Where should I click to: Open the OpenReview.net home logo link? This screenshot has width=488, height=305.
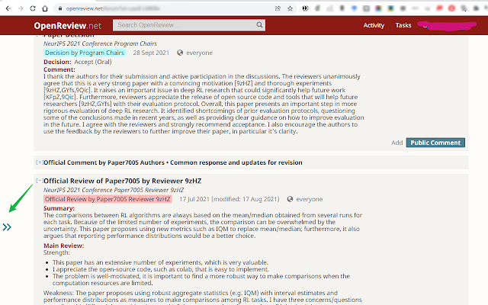(68, 25)
